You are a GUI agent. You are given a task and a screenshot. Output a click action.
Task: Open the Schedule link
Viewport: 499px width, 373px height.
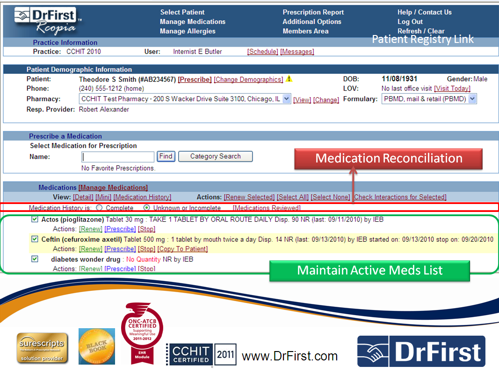click(x=262, y=51)
